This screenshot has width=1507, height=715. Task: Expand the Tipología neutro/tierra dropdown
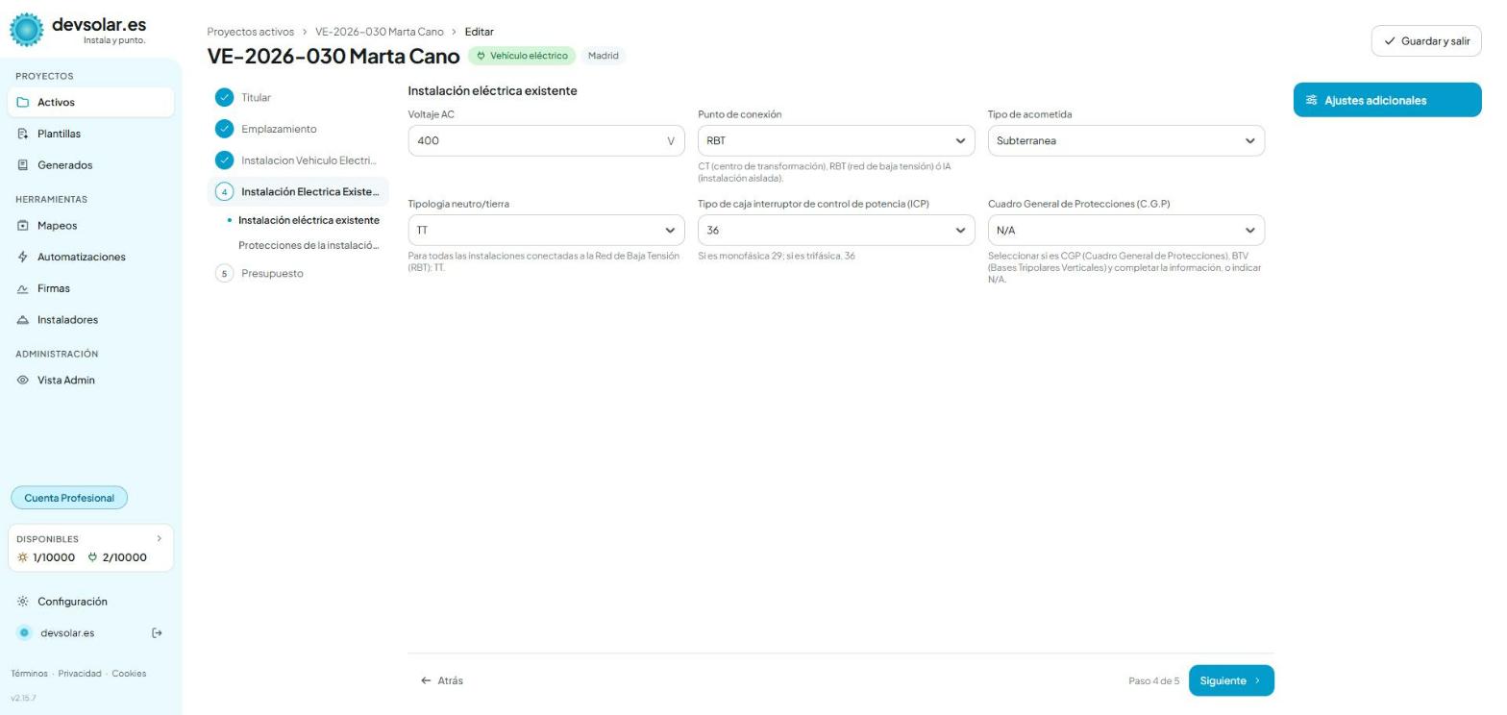point(546,231)
